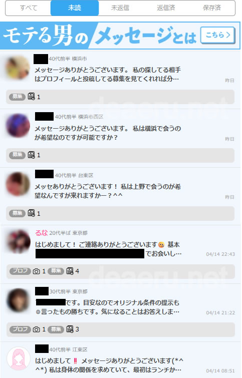Click the るな username link
This screenshot has width=242, height=378.
click(x=42, y=233)
